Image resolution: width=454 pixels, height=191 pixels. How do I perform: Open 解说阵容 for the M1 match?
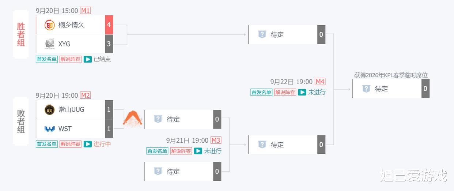71,59
